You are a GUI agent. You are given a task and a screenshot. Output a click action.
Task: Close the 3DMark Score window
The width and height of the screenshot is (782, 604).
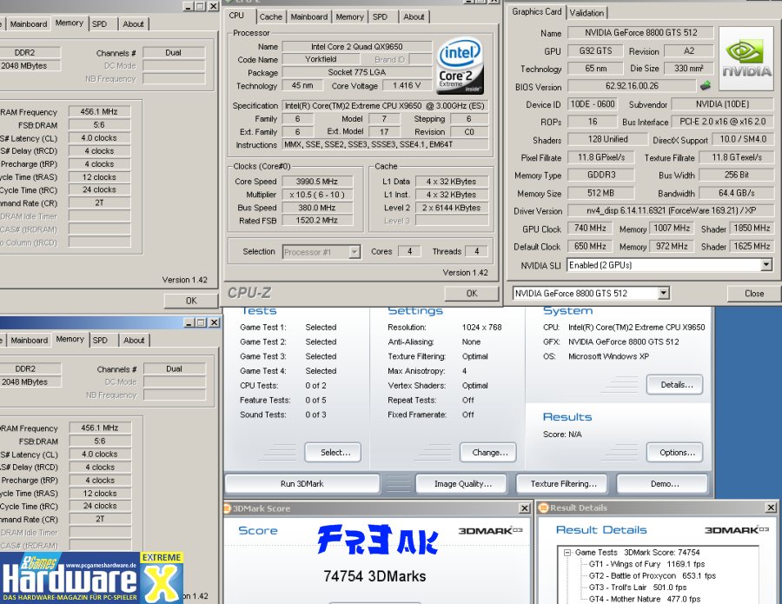(x=524, y=508)
